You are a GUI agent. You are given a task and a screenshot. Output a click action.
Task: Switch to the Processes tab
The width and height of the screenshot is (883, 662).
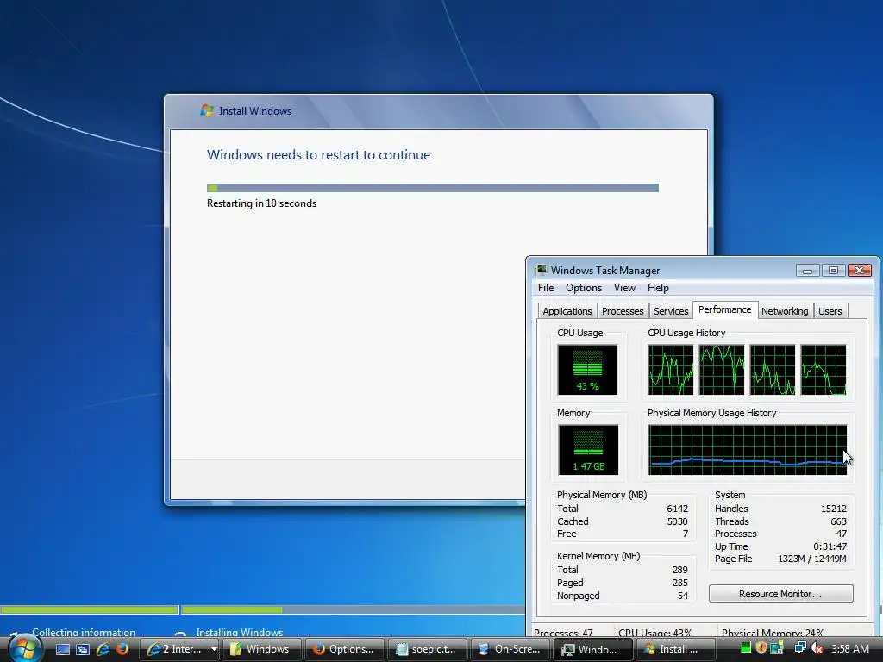point(623,311)
